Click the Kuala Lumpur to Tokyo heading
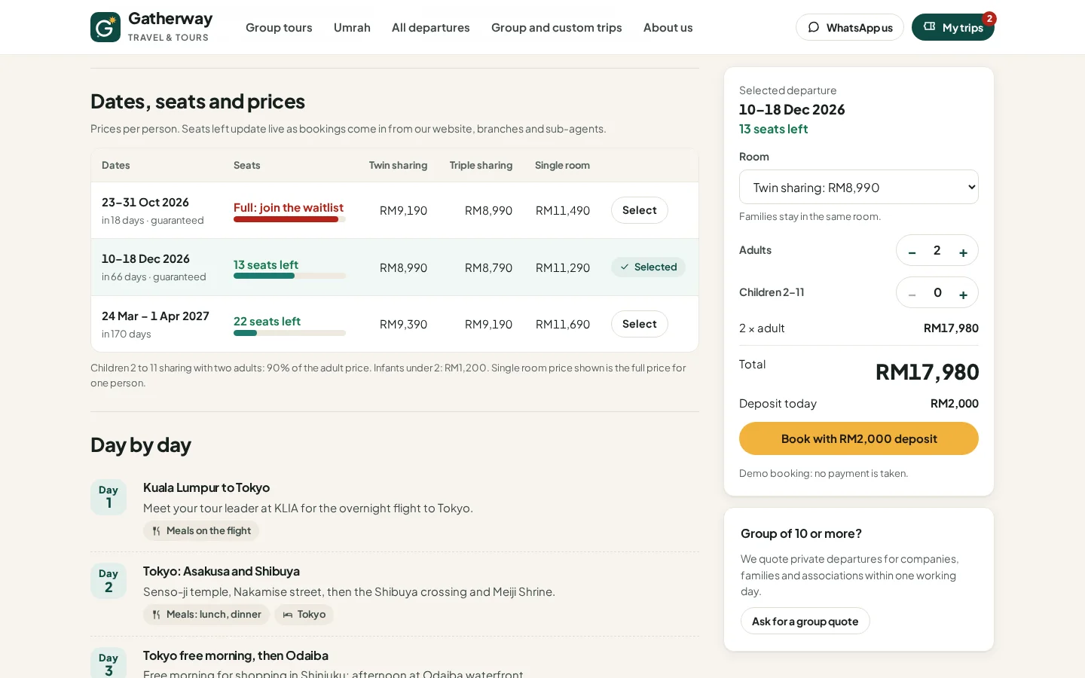 (206, 487)
